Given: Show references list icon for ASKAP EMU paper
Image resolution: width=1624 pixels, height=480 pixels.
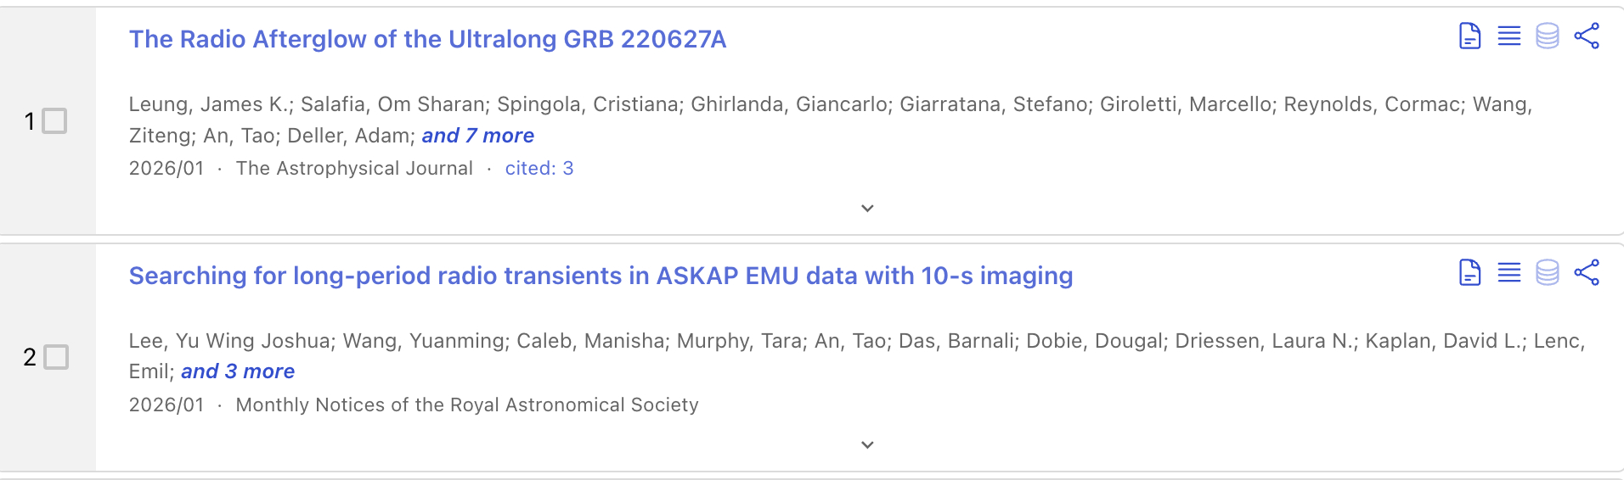Looking at the screenshot, I should pyautogui.click(x=1508, y=273).
